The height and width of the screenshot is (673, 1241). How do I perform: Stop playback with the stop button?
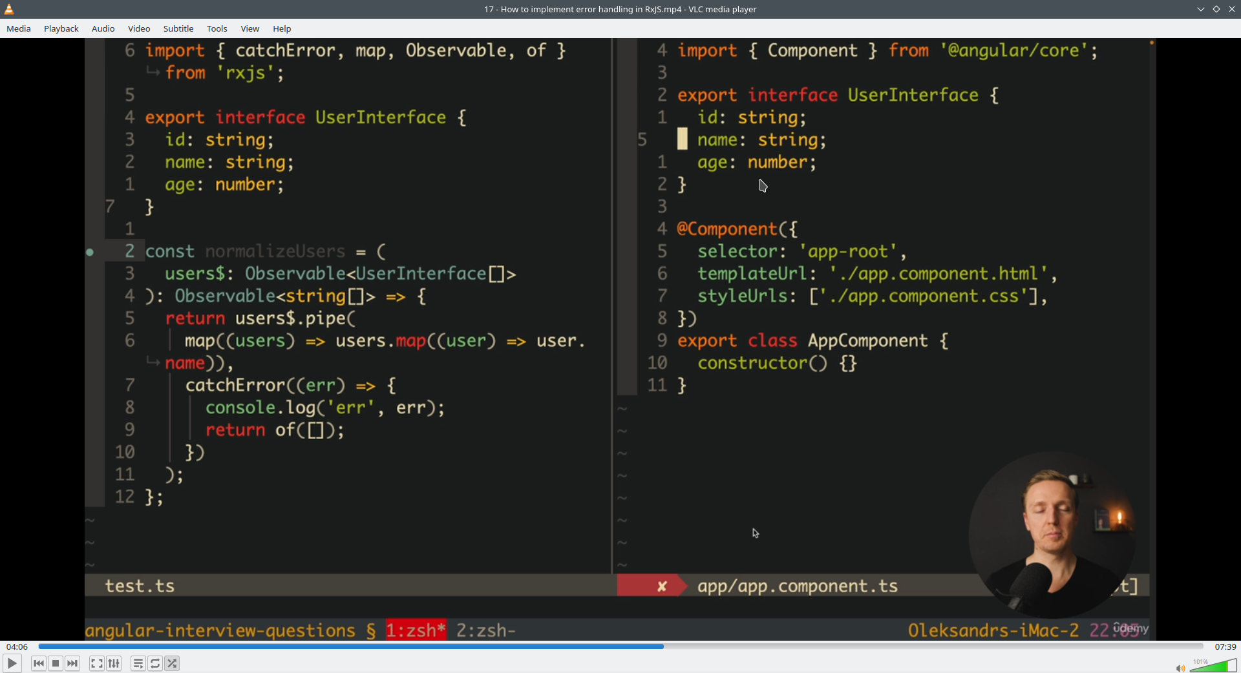tap(56, 663)
